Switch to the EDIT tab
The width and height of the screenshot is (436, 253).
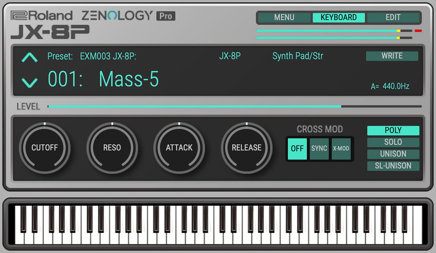pyautogui.click(x=393, y=17)
